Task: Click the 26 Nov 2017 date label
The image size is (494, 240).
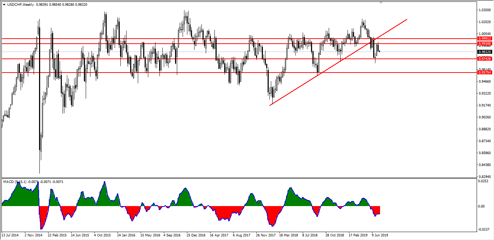Action: click(x=265, y=235)
